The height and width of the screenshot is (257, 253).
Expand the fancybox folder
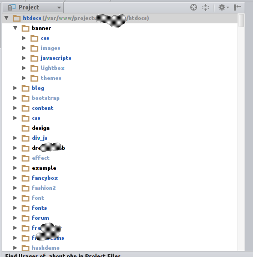click(15, 178)
